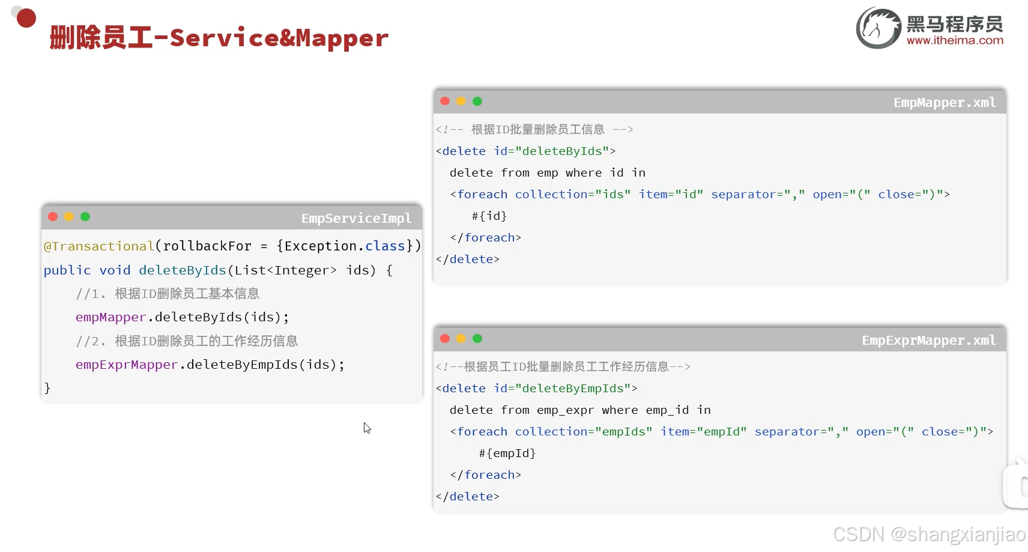Click the green zoom dot on EmpMapper.xml window

point(478,101)
